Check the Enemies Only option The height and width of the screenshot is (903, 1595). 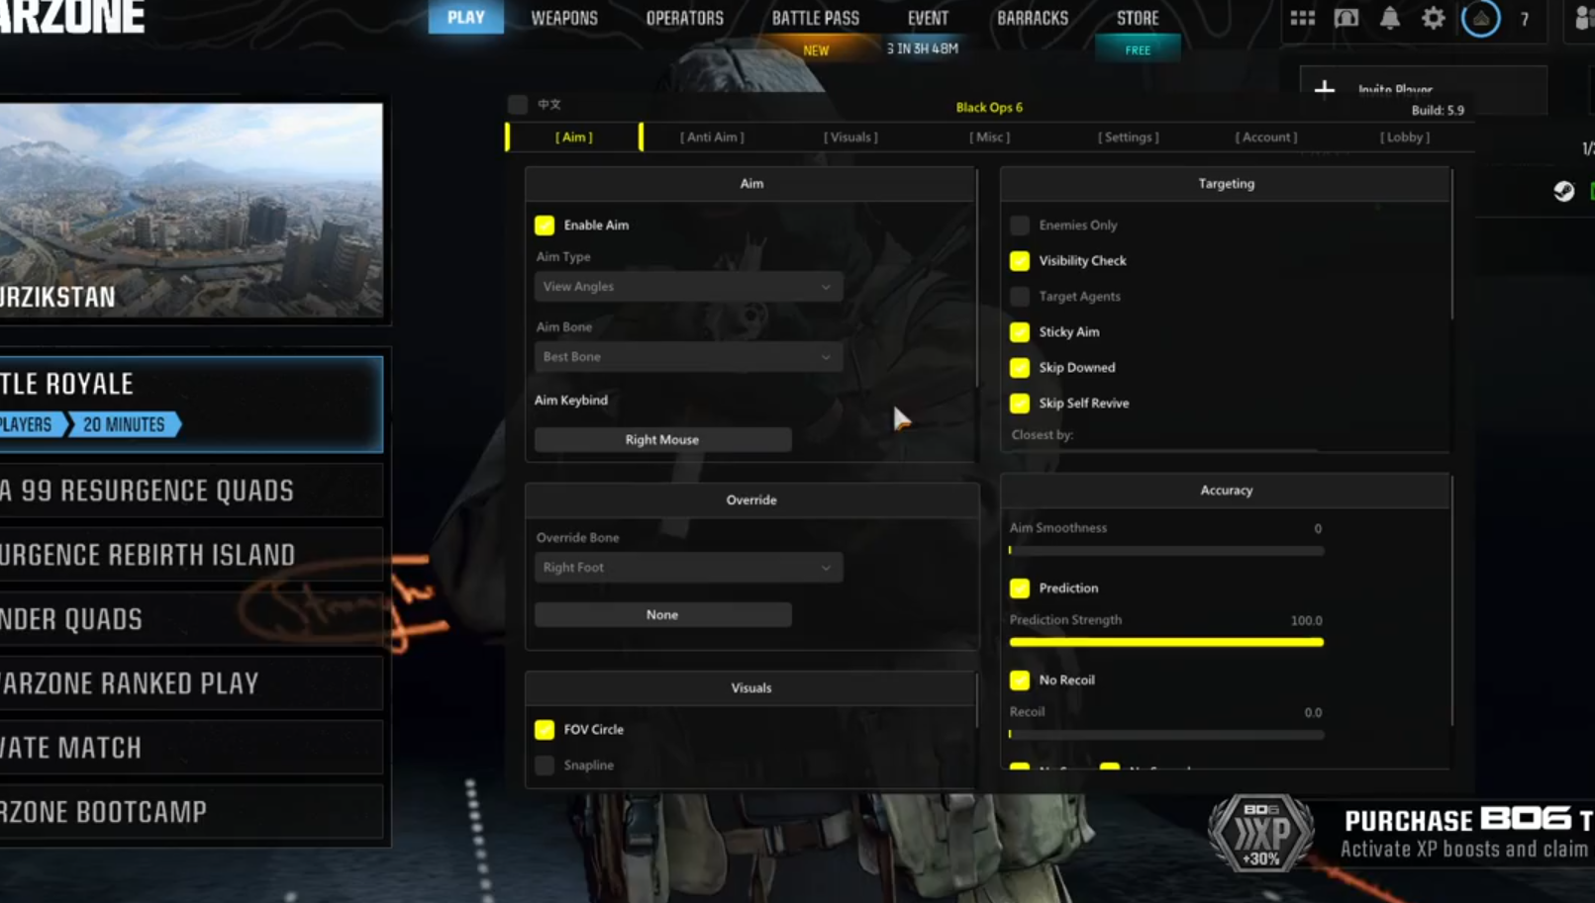click(x=1019, y=226)
